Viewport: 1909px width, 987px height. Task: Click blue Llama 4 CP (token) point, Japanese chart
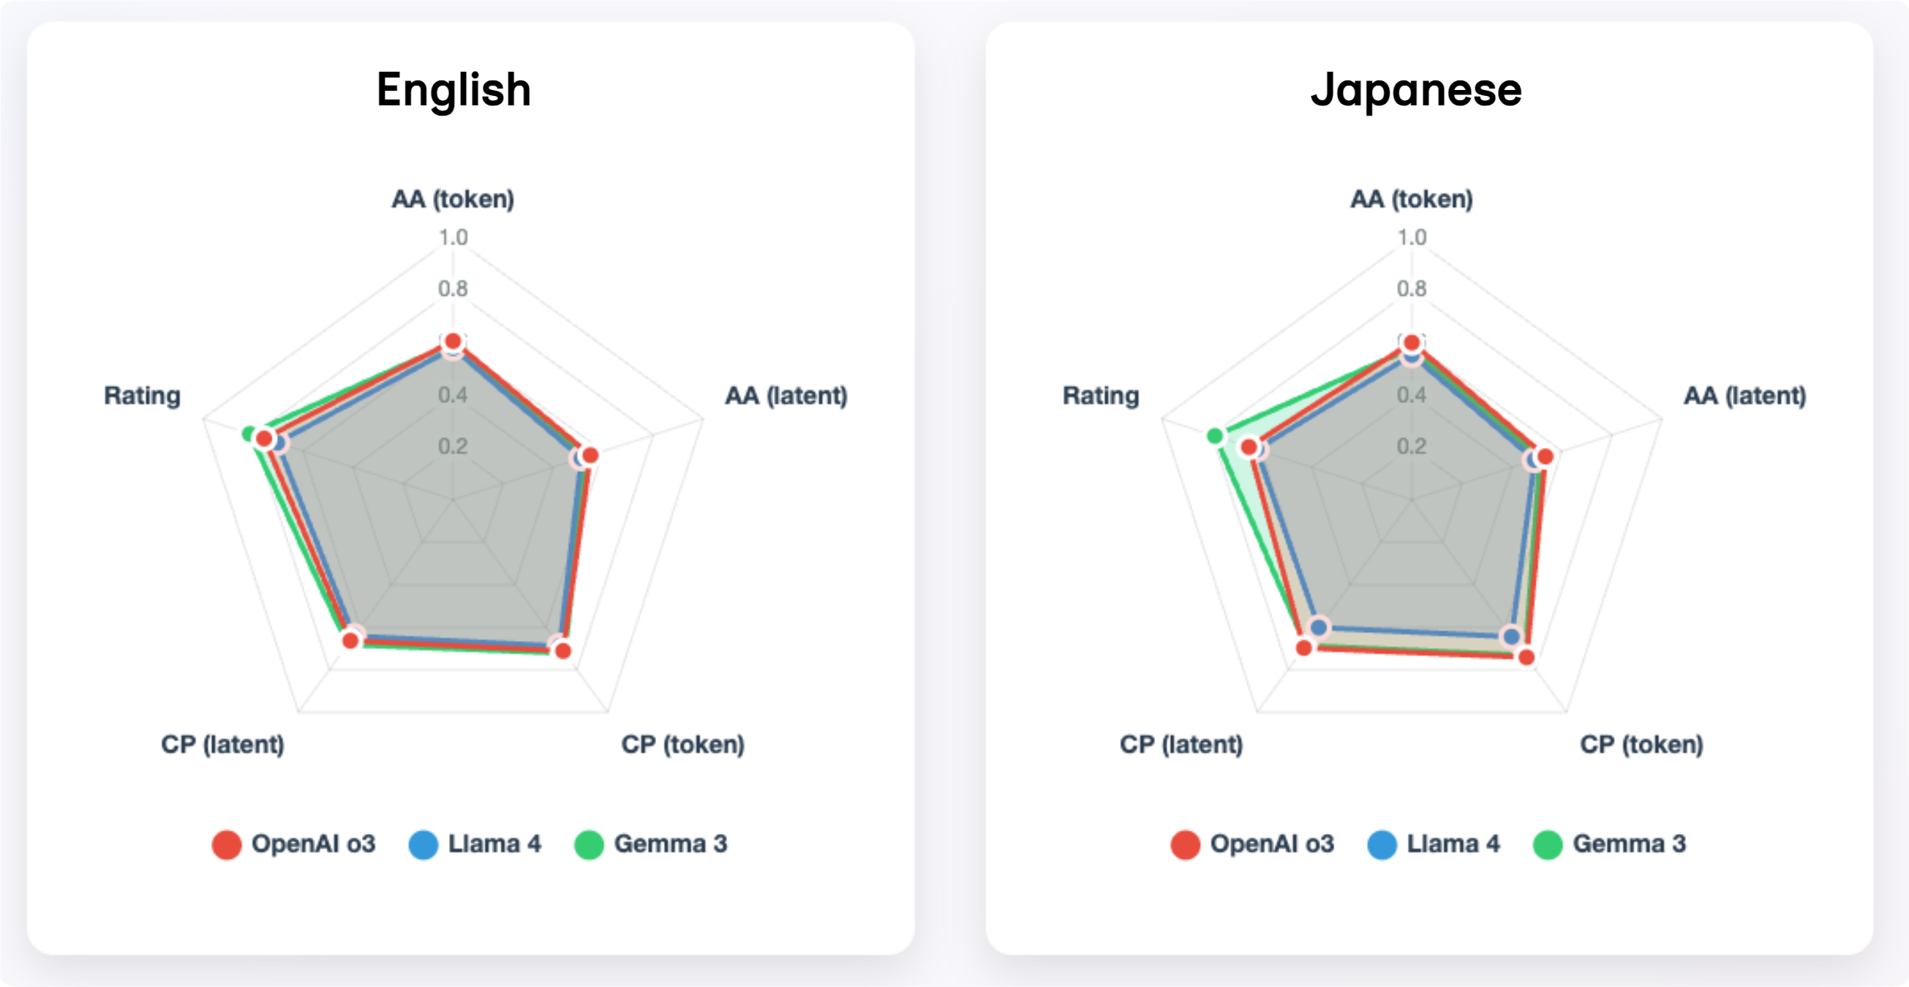(1512, 637)
